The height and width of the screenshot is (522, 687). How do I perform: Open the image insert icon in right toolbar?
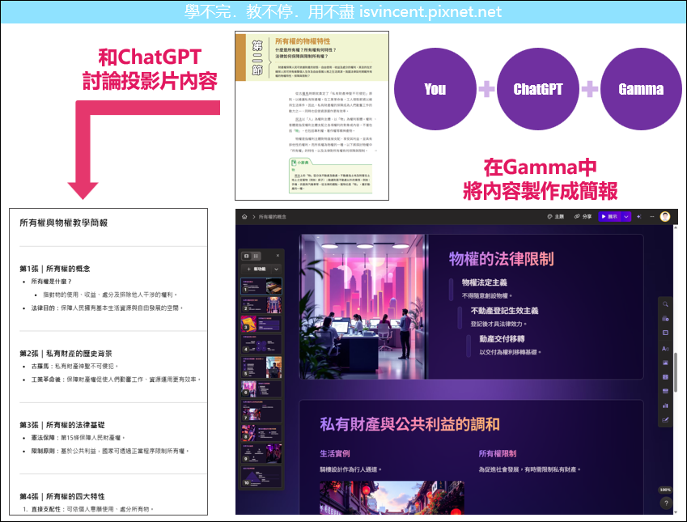point(665,363)
